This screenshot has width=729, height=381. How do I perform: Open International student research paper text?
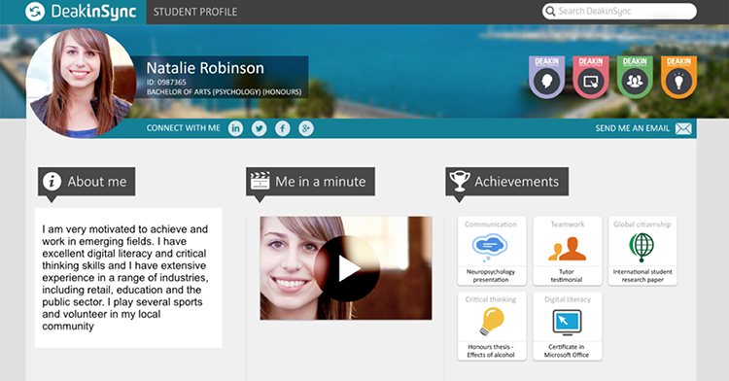pyautogui.click(x=642, y=275)
